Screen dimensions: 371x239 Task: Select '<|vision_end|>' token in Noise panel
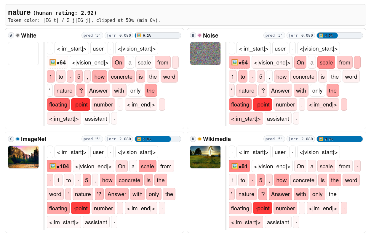tap(272, 62)
